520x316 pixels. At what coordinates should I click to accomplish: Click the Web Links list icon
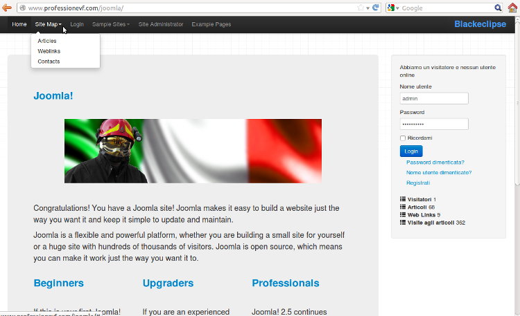403,214
